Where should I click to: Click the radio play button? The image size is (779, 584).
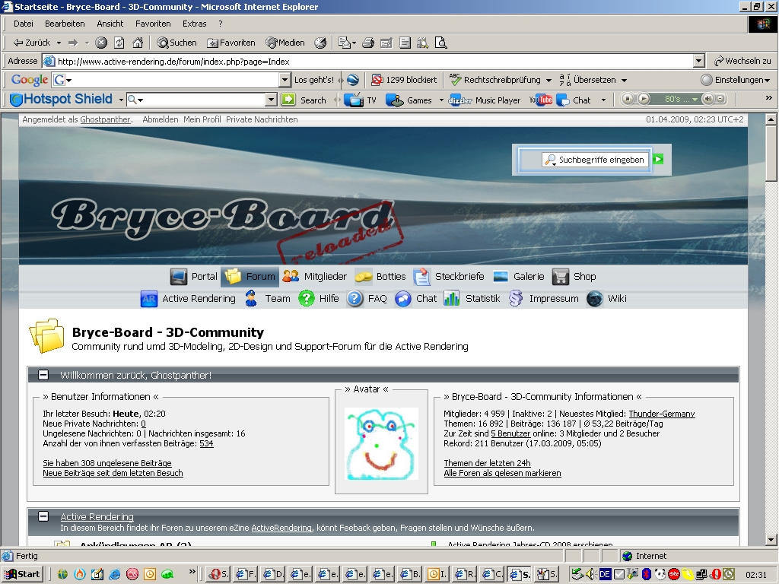(644, 99)
